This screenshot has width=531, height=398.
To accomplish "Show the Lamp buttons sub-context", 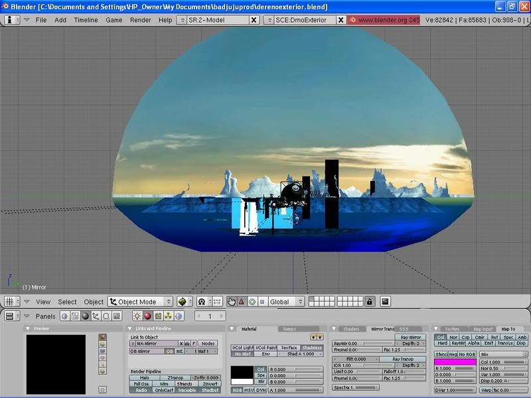I will [137, 316].
